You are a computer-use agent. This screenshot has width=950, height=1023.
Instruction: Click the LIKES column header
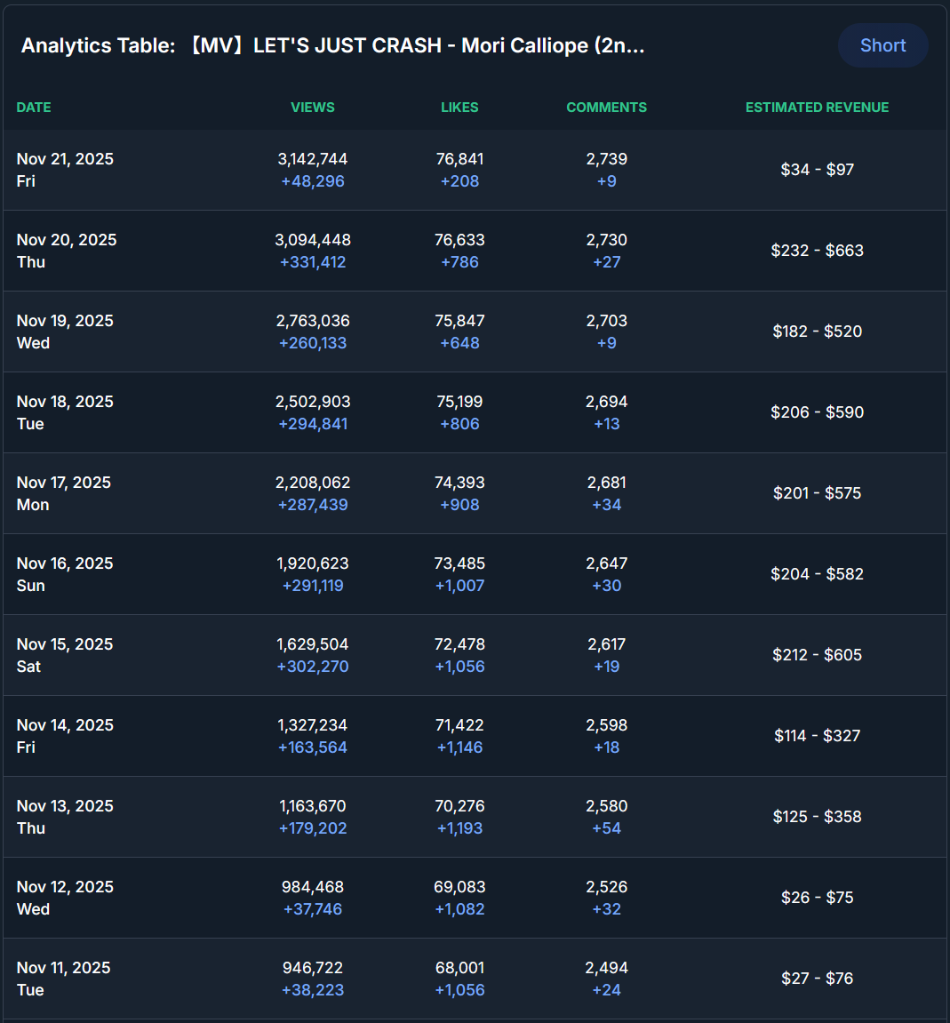click(x=459, y=108)
